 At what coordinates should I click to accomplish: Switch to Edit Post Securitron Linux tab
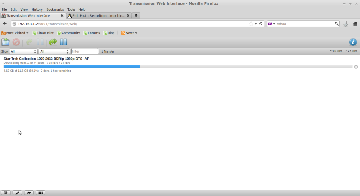point(99,16)
